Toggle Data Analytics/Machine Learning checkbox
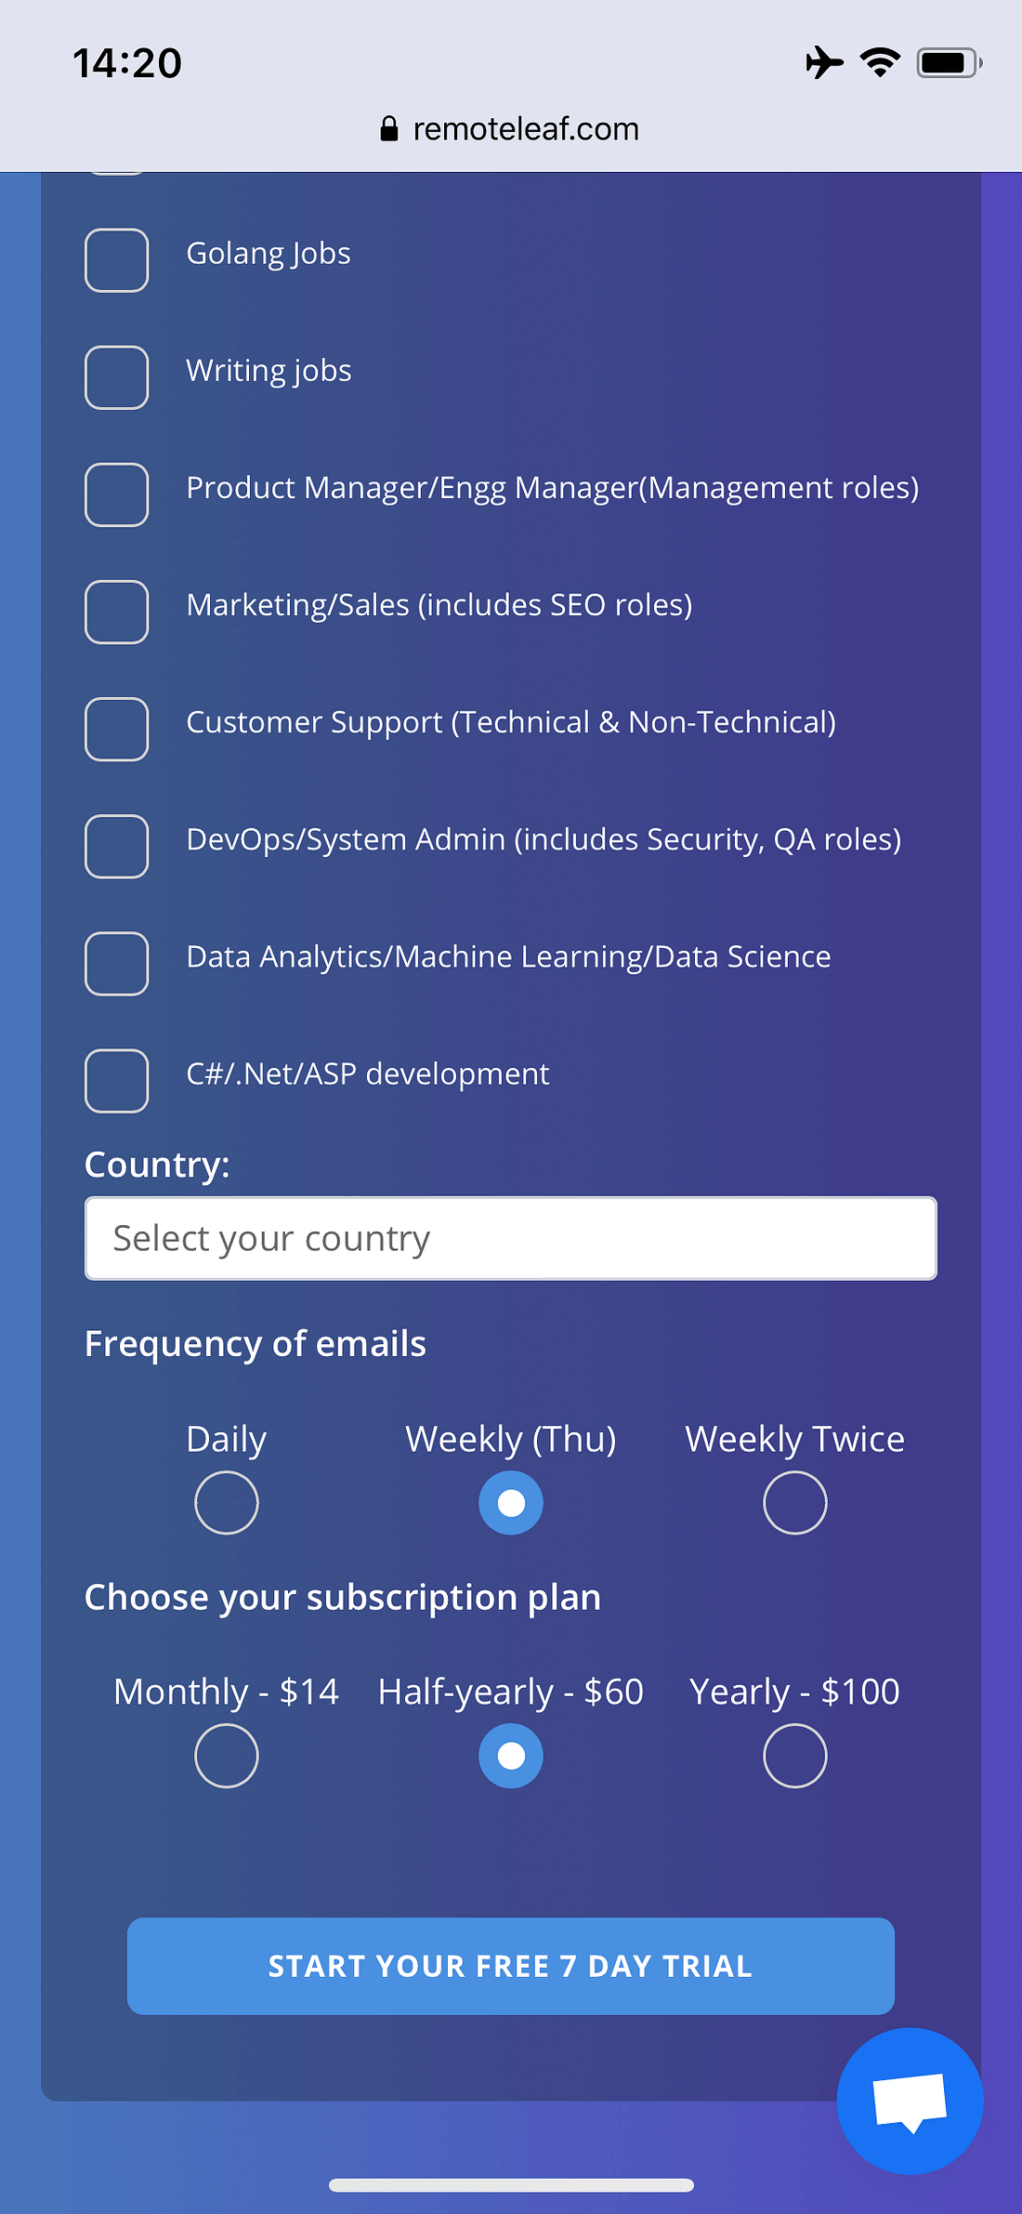The height and width of the screenshot is (2214, 1022). (x=117, y=963)
